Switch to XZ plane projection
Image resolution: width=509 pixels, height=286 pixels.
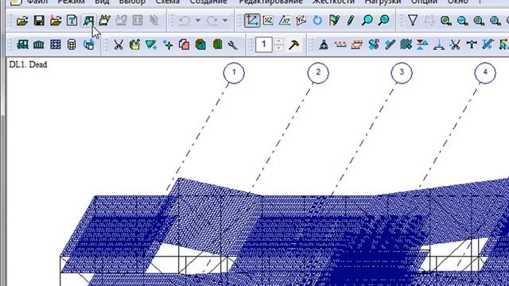pyautogui.click(x=268, y=21)
